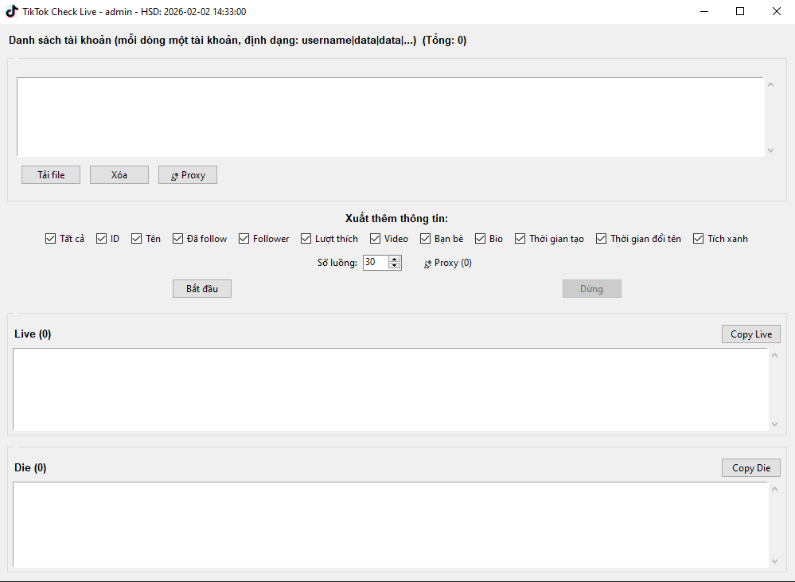
Task: Increase the Số luồng value with up arrow
Action: pyautogui.click(x=395, y=259)
